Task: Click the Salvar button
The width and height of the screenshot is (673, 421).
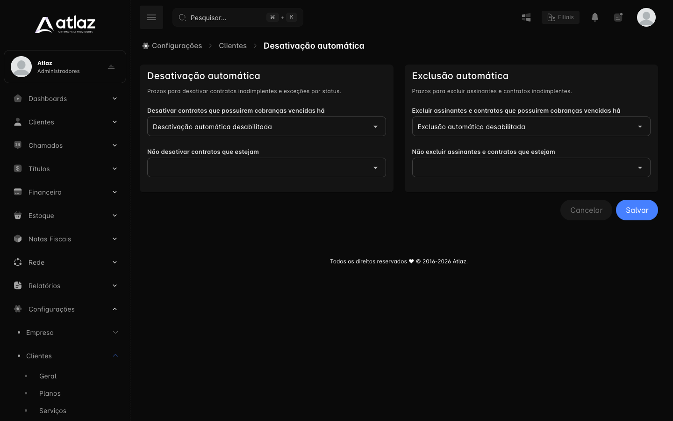Action: [637, 210]
